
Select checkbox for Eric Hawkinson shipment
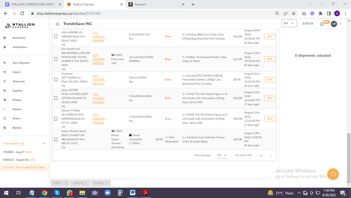click(55, 59)
